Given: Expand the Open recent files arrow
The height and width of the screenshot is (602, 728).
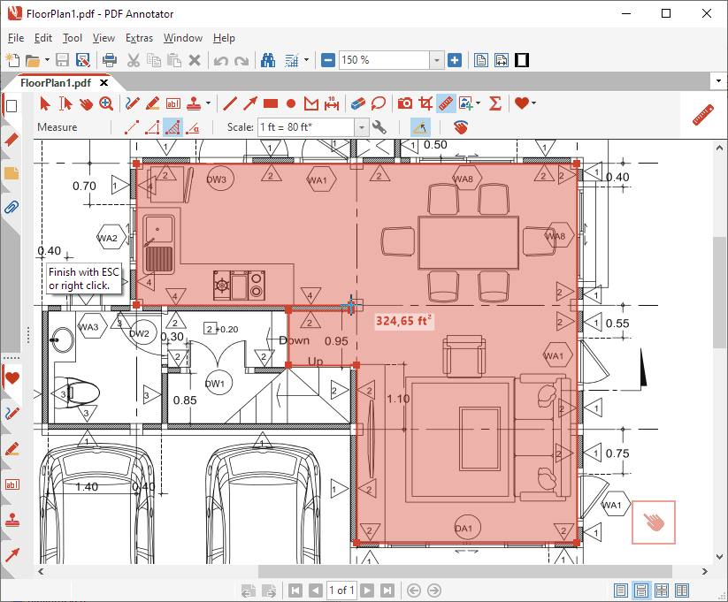Looking at the screenshot, I should pyautogui.click(x=47, y=60).
